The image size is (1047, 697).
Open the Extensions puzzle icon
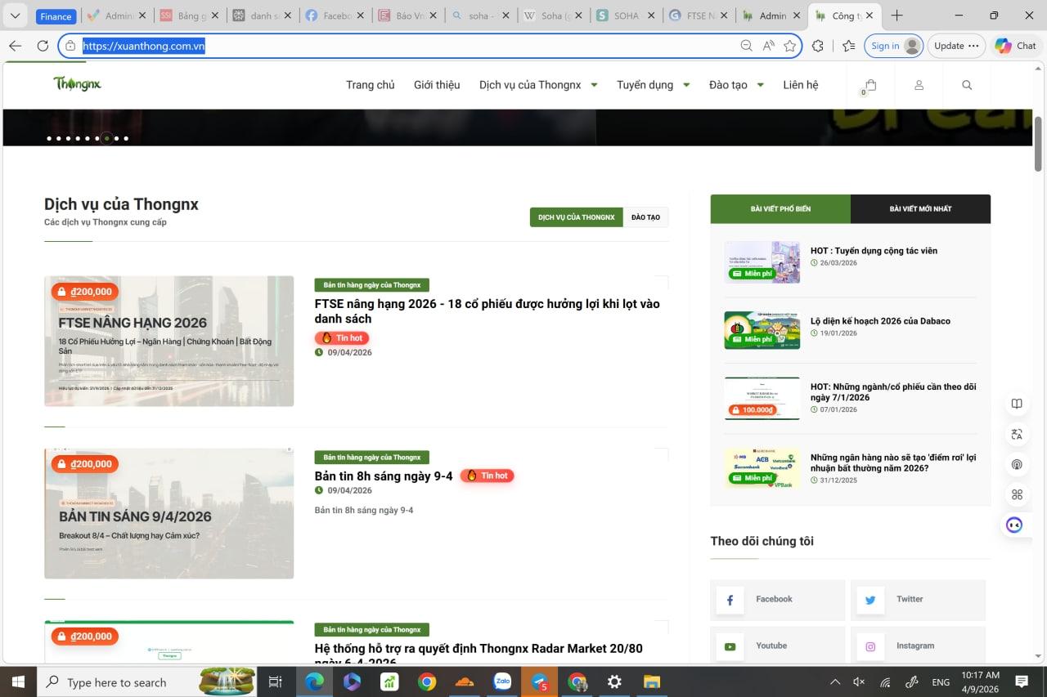[817, 46]
